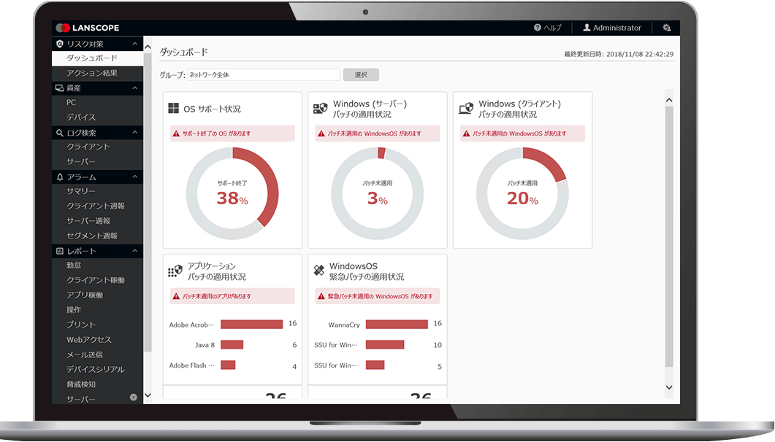Click the warning icon beside 緊急パッチ未適用の WindowsOS

[x=321, y=296]
